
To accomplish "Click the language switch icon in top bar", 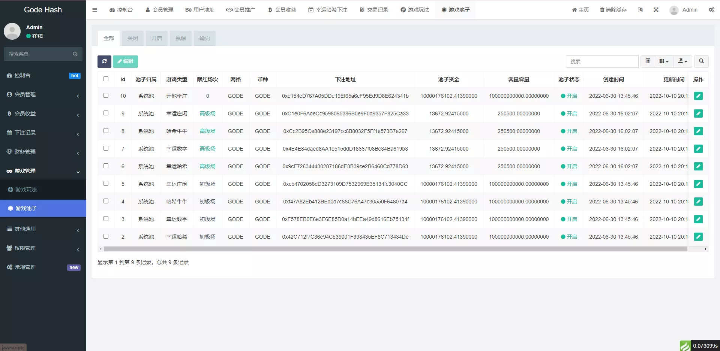I will [640, 10].
